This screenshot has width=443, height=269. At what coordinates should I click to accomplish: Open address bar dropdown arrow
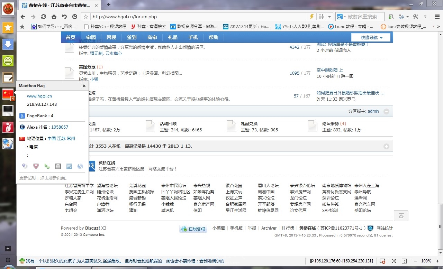pyautogui.click(x=330, y=17)
